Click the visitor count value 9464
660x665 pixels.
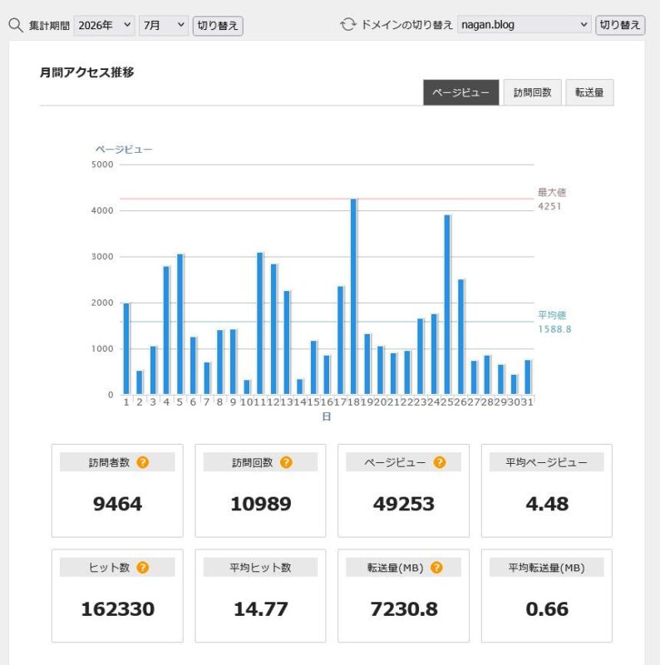point(117,504)
